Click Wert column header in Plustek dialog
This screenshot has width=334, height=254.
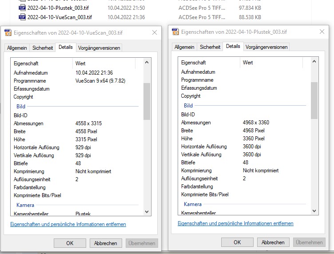[x=271, y=63]
